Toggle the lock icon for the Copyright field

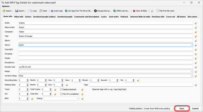[196, 50]
